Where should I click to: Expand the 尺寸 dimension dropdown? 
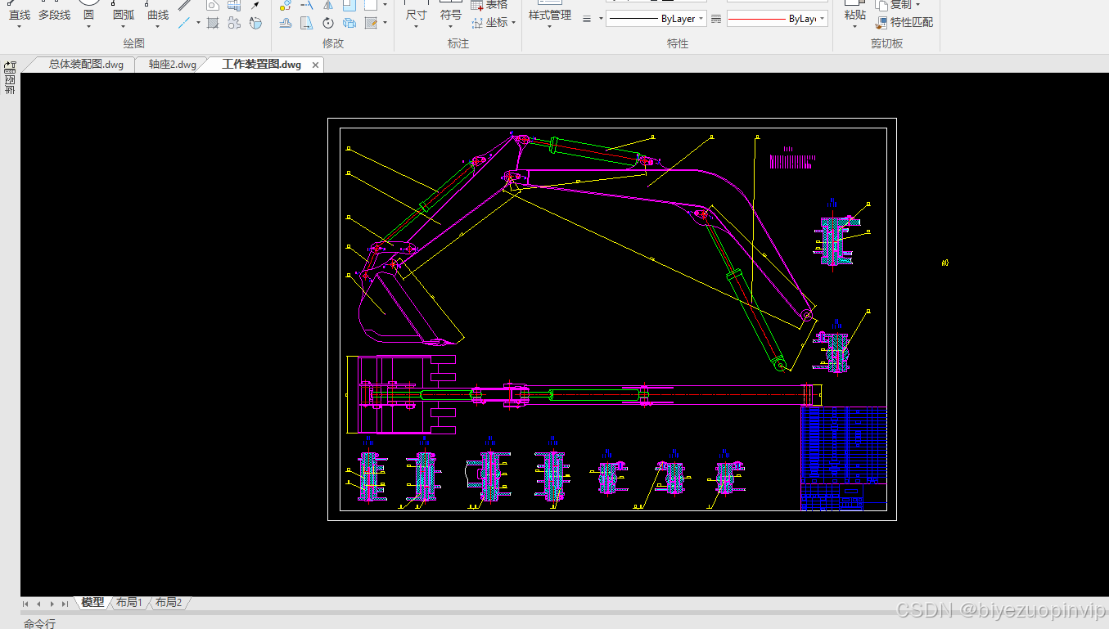[416, 26]
